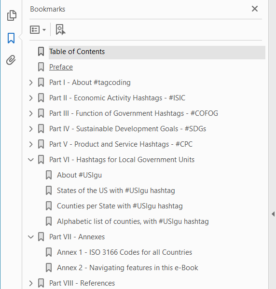Close the Bookmarks panel

[255, 9]
